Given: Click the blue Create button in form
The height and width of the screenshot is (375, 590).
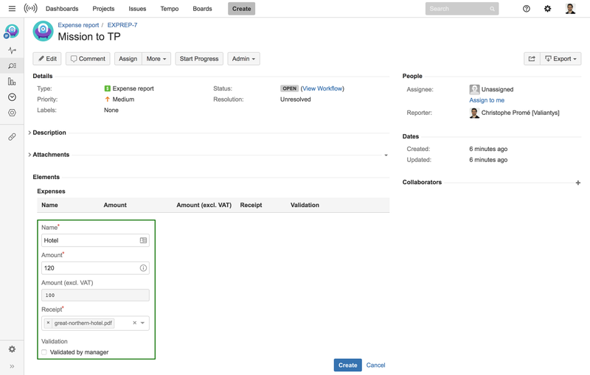Looking at the screenshot, I should point(347,365).
